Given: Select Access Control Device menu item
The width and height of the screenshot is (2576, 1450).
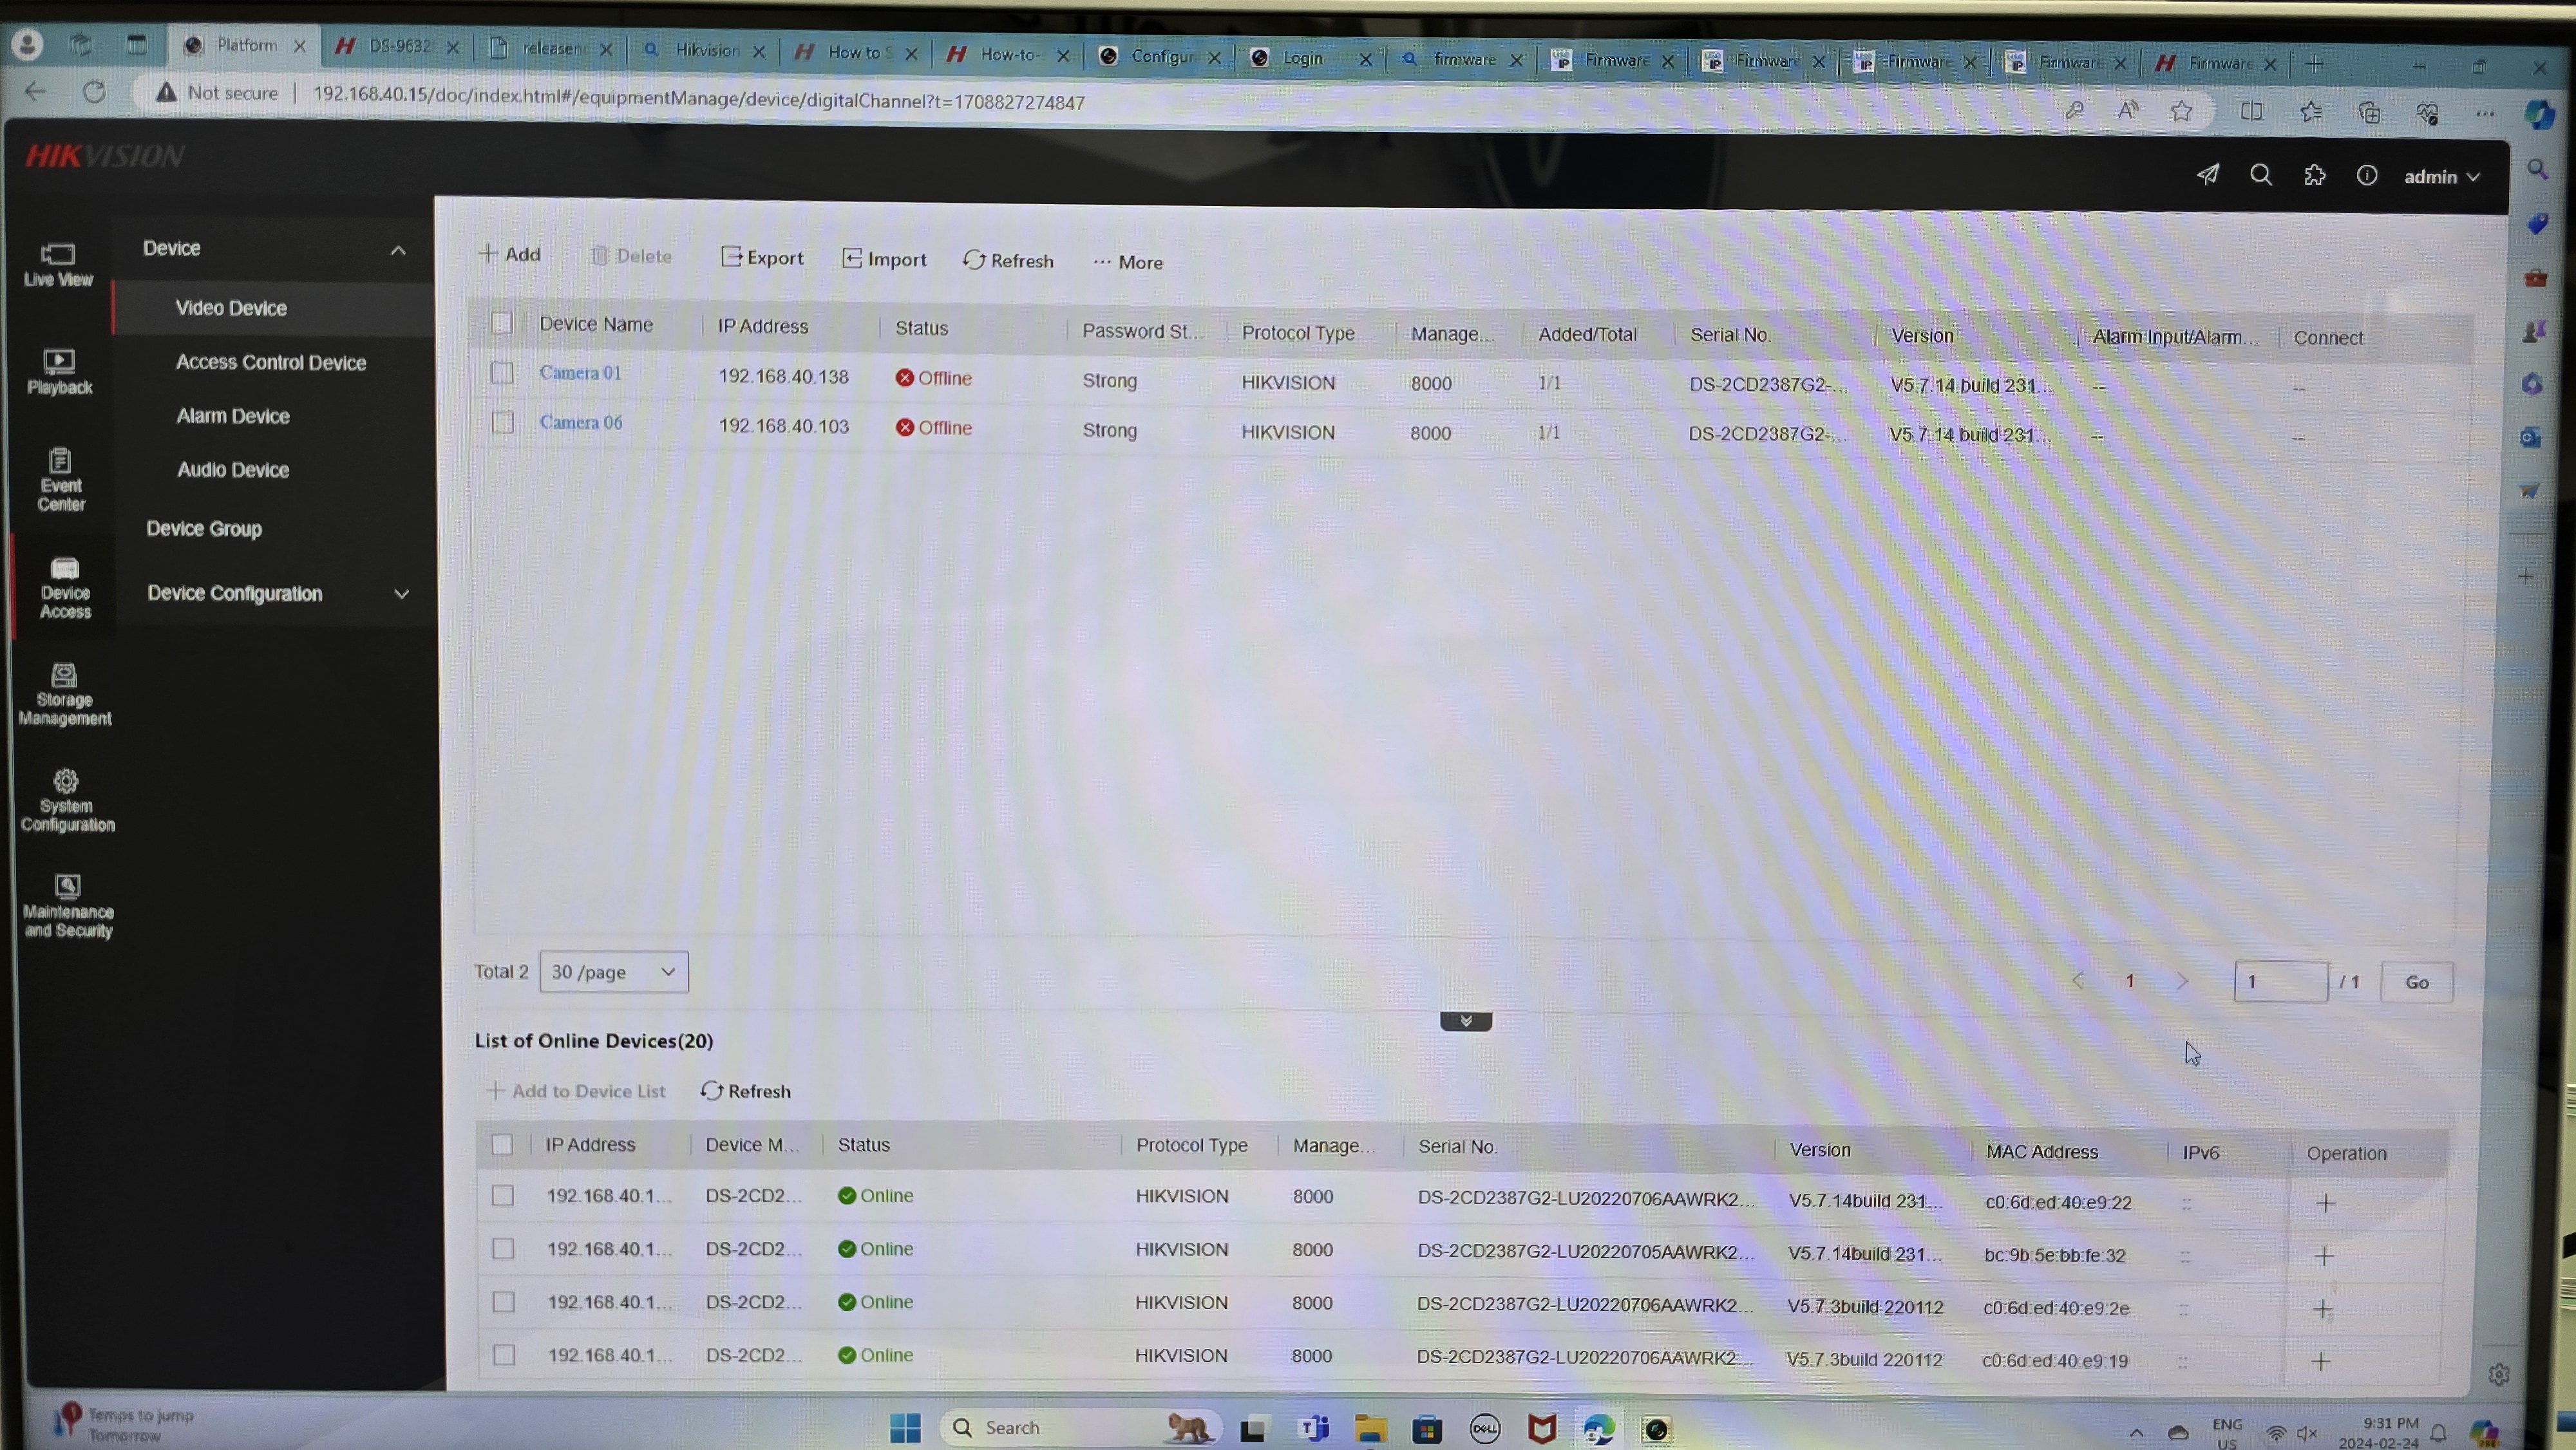Looking at the screenshot, I should (271, 363).
